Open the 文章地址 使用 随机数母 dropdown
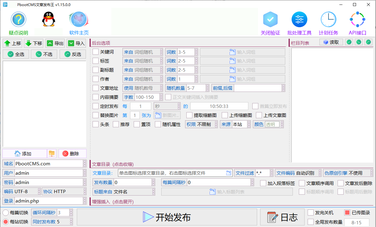This screenshot has width=376, height=227. 143,88
